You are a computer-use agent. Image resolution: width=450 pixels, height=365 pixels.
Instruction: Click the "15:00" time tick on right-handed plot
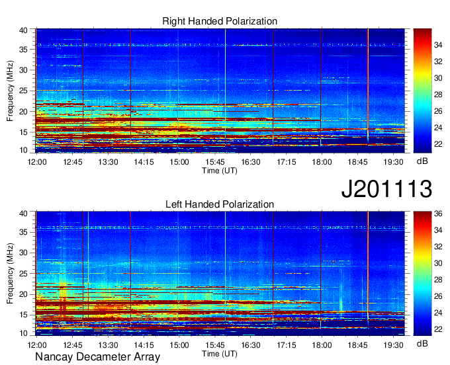click(179, 162)
